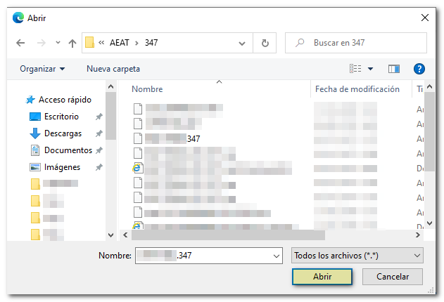
Task: Click the Nueva carpeta command
Action: (x=113, y=69)
